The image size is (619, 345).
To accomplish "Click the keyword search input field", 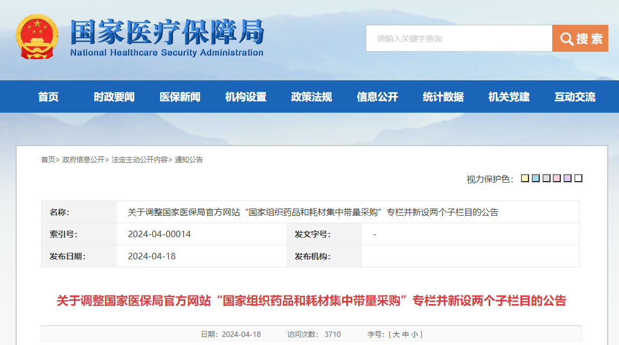I will pyautogui.click(x=459, y=38).
